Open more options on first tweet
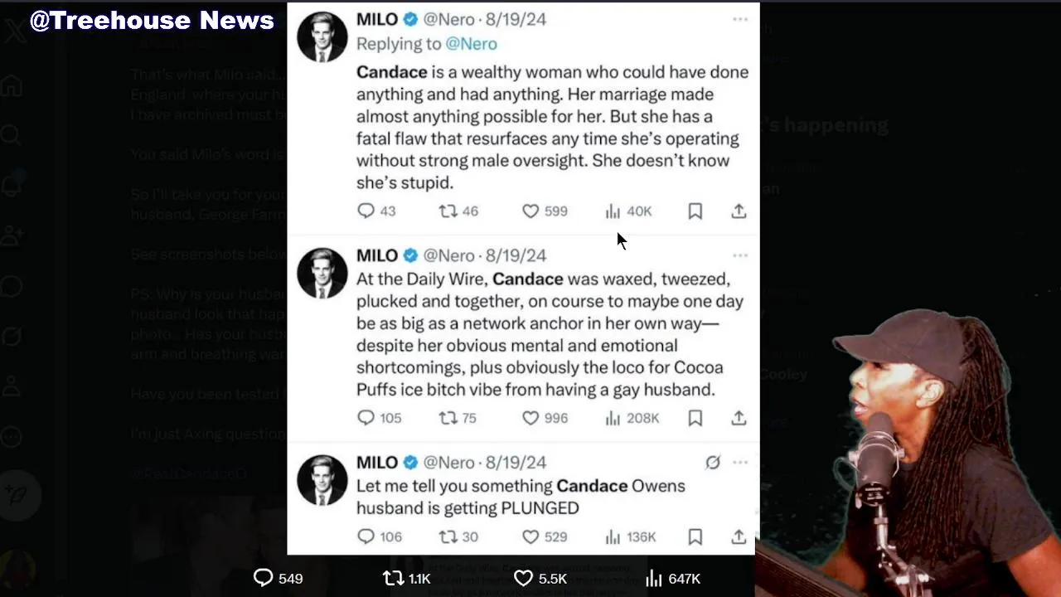This screenshot has height=597, width=1061. 740,19
